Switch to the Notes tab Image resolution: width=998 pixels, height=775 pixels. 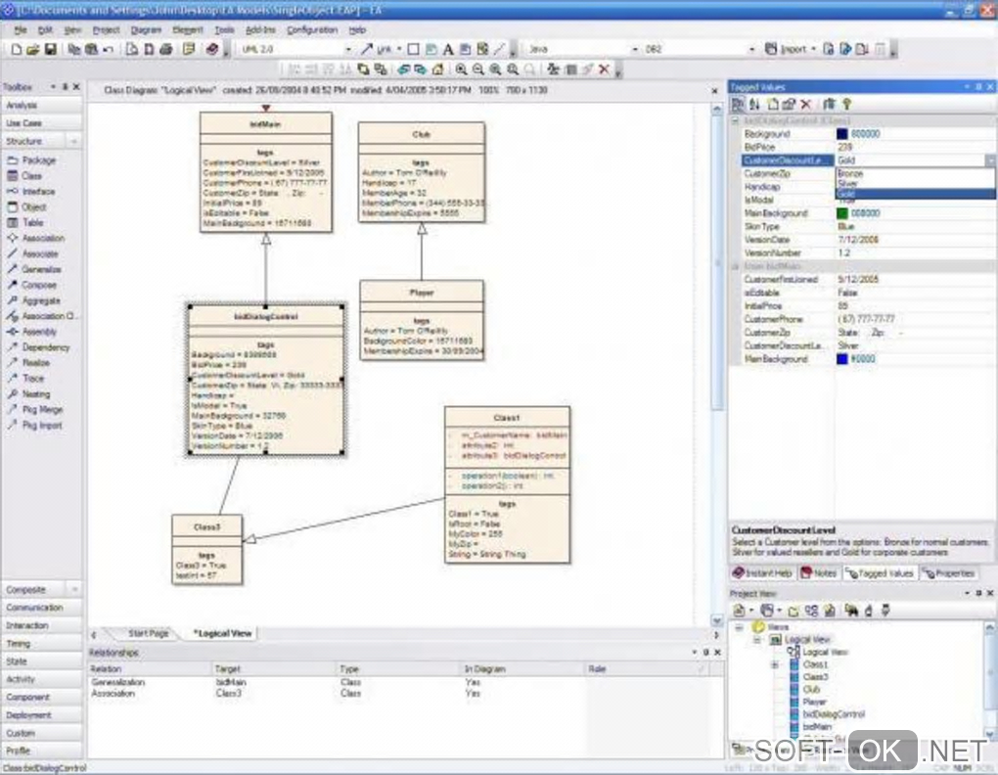click(819, 573)
